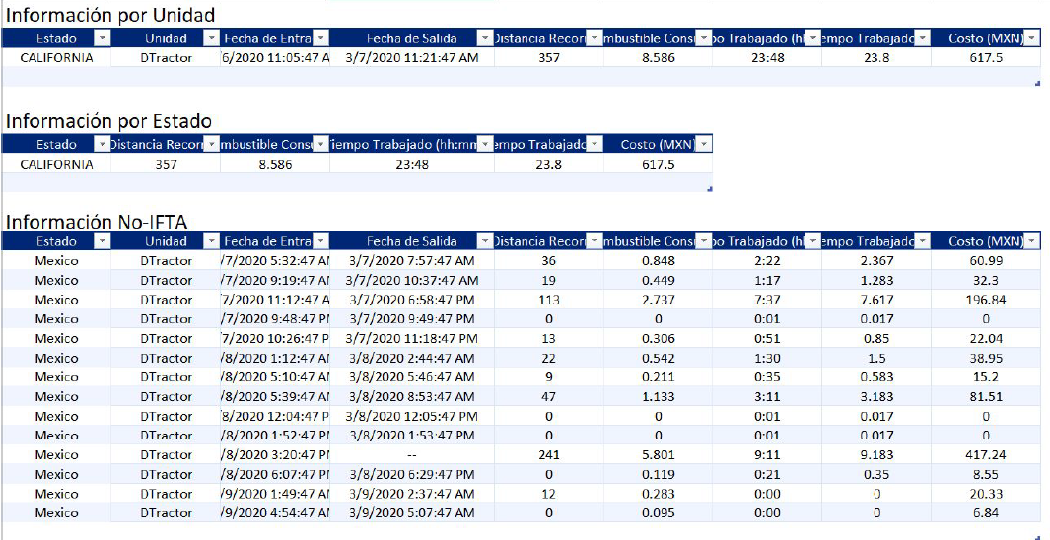The height and width of the screenshot is (540, 1050).
Task: Open decimal Tiempo Trabajado filter in Información por Estado
Action: point(594,144)
